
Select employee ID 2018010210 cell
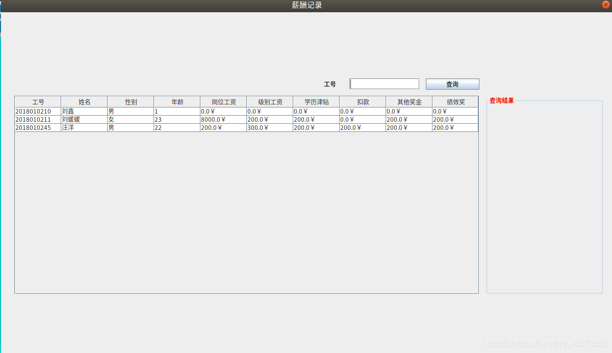pos(38,112)
